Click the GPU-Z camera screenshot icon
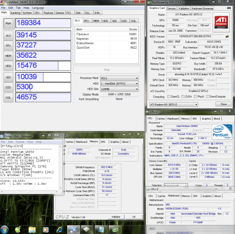This screenshot has height=234, width=235. click(229, 8)
